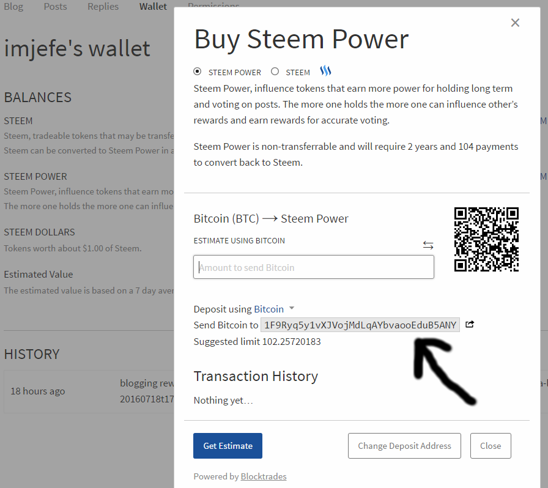Screen dimensions: 548x488
Task: Open the Replies tab
Action: (x=103, y=6)
